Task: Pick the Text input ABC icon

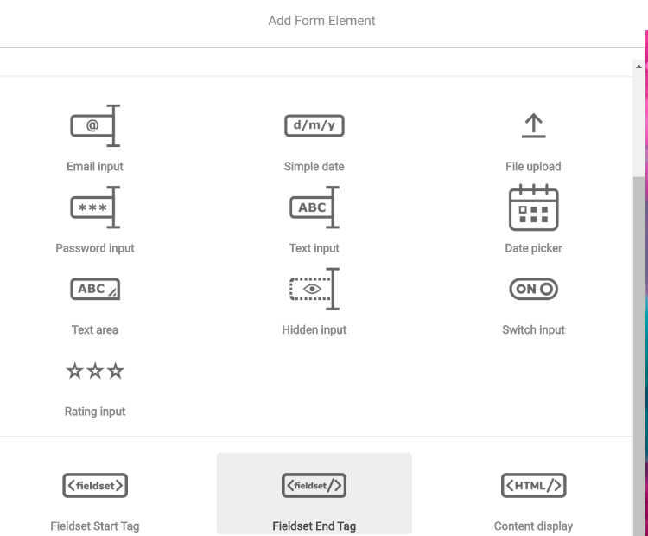Action: 314,207
